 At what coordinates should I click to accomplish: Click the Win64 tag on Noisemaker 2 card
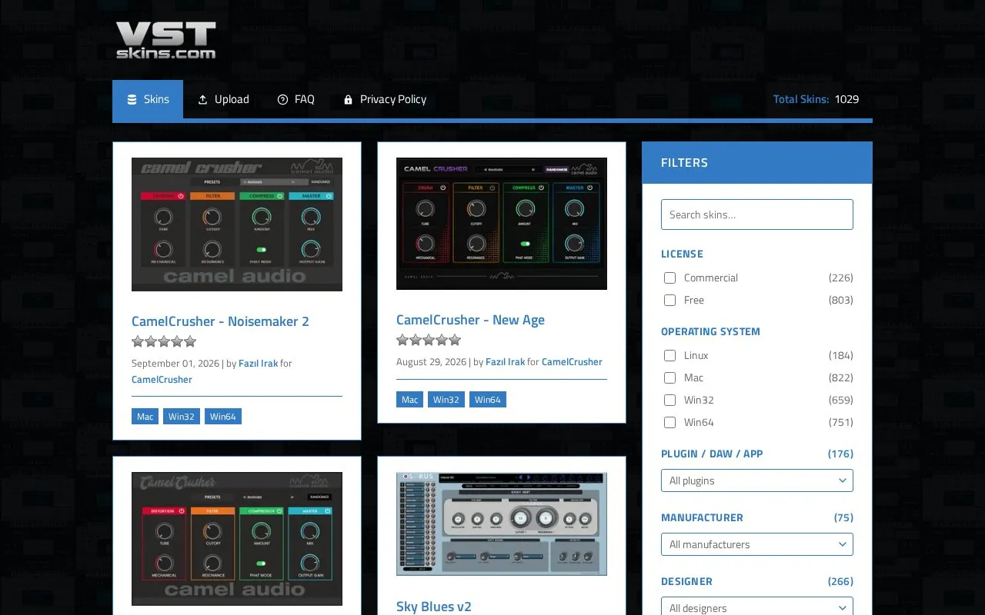223,417
